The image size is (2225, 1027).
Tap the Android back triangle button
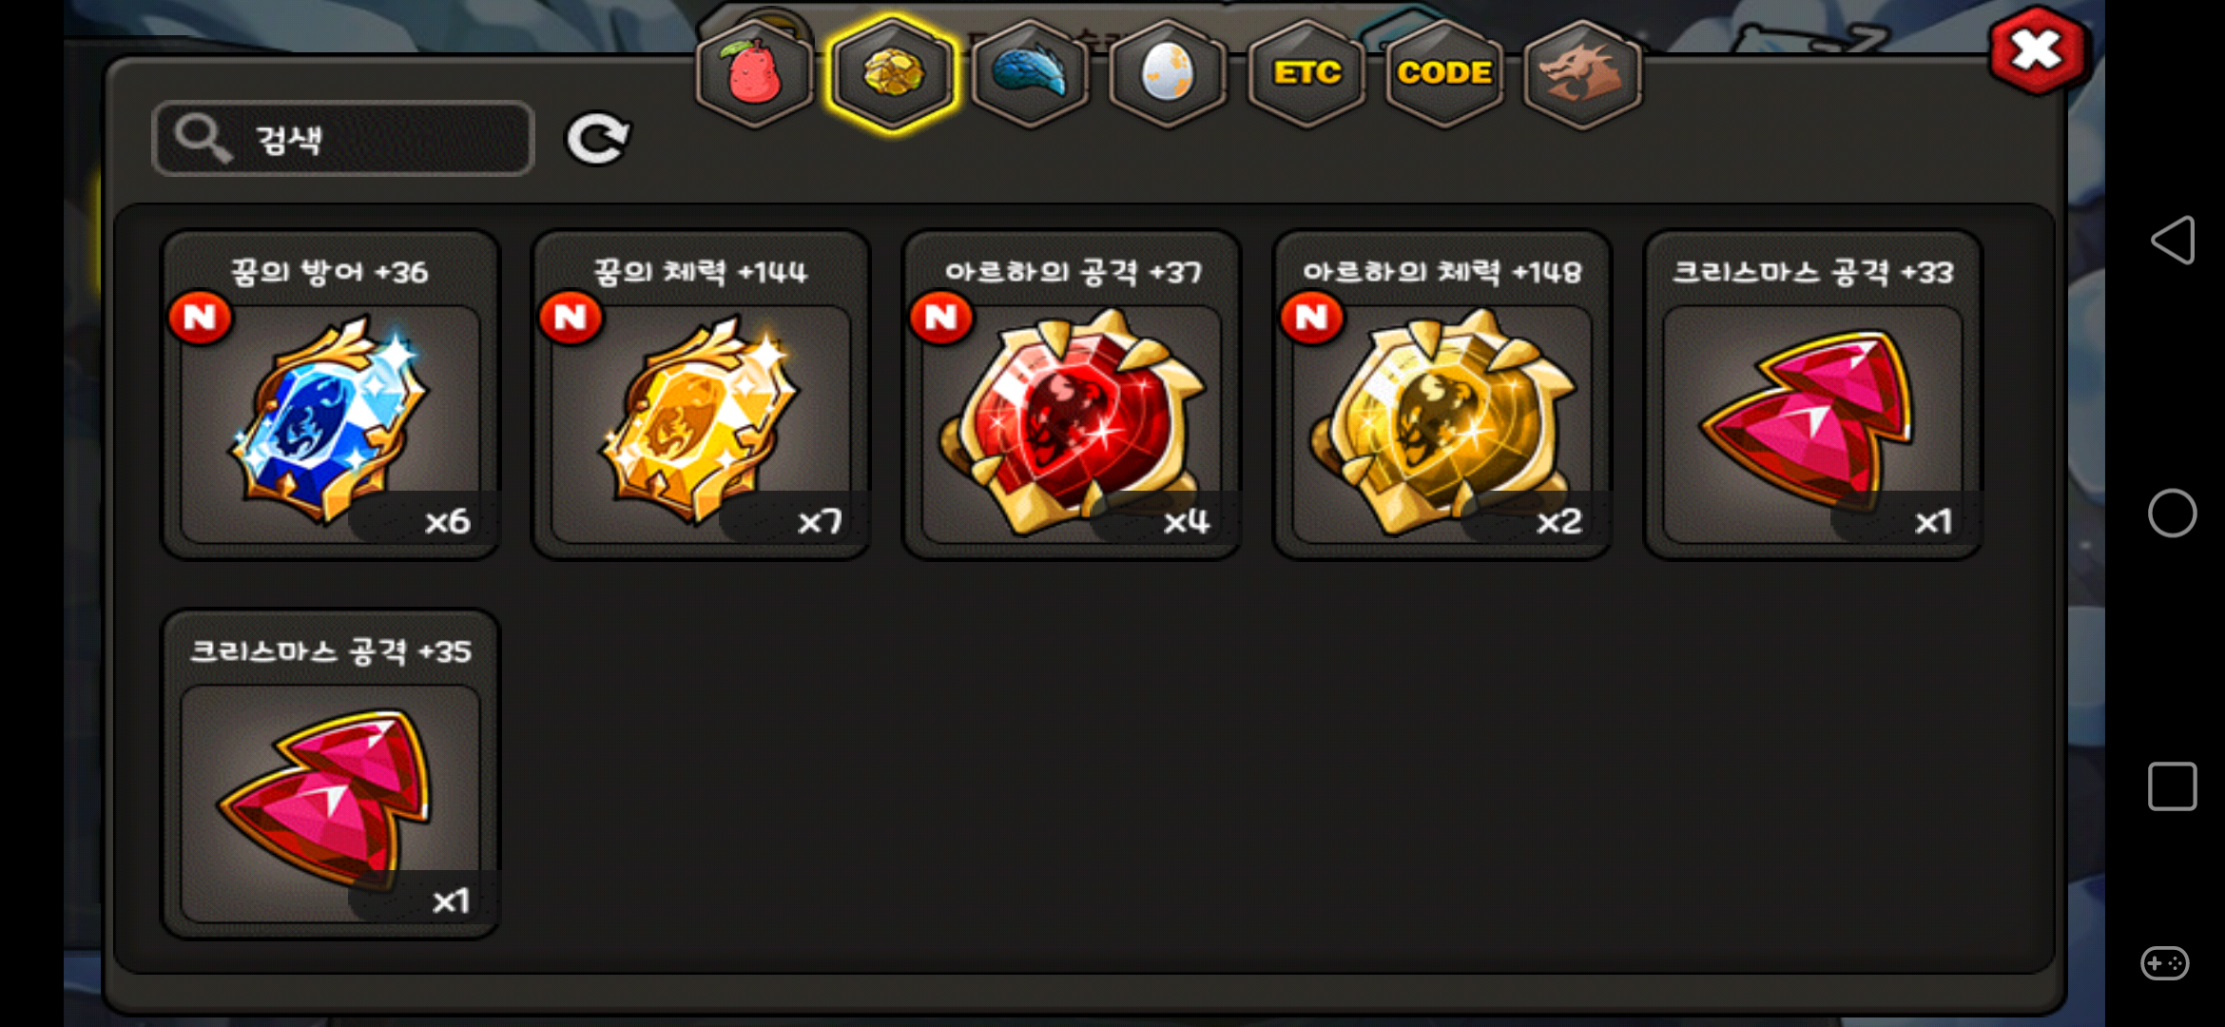pos(2173,240)
